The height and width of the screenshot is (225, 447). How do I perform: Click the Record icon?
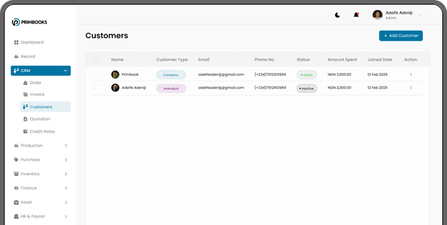16,56
